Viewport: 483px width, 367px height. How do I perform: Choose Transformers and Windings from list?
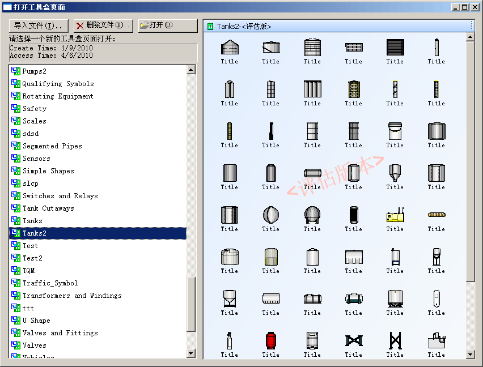point(72,296)
